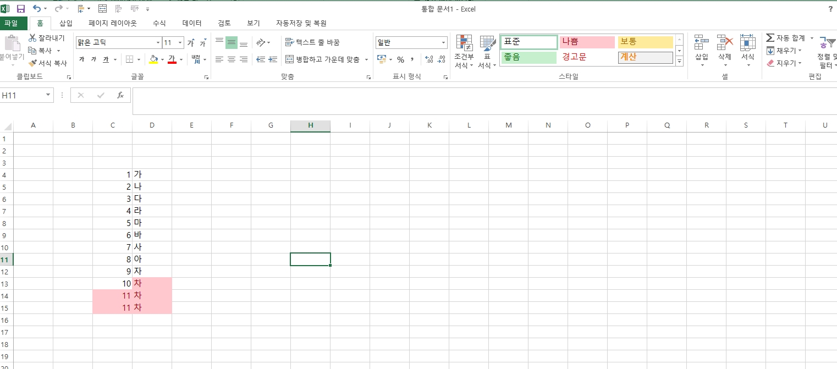Toggle italic 가 formatting

point(93,59)
